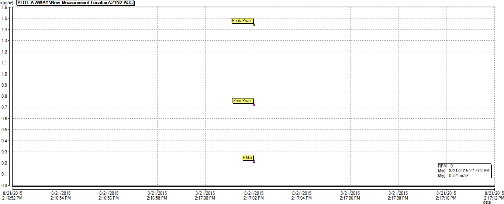Select the RMS data point near 0.21
This screenshot has width=504, height=204.
[x=254, y=162]
